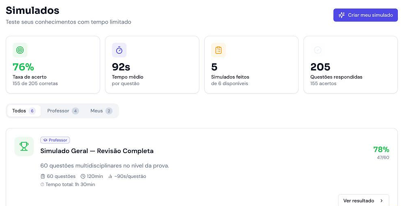Click the de 6 disponíveis text
The width and height of the screenshot is (406, 206).
pos(229,83)
